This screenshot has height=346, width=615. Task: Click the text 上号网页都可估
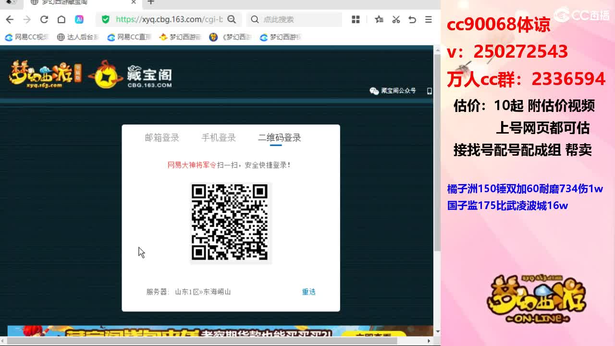(543, 128)
